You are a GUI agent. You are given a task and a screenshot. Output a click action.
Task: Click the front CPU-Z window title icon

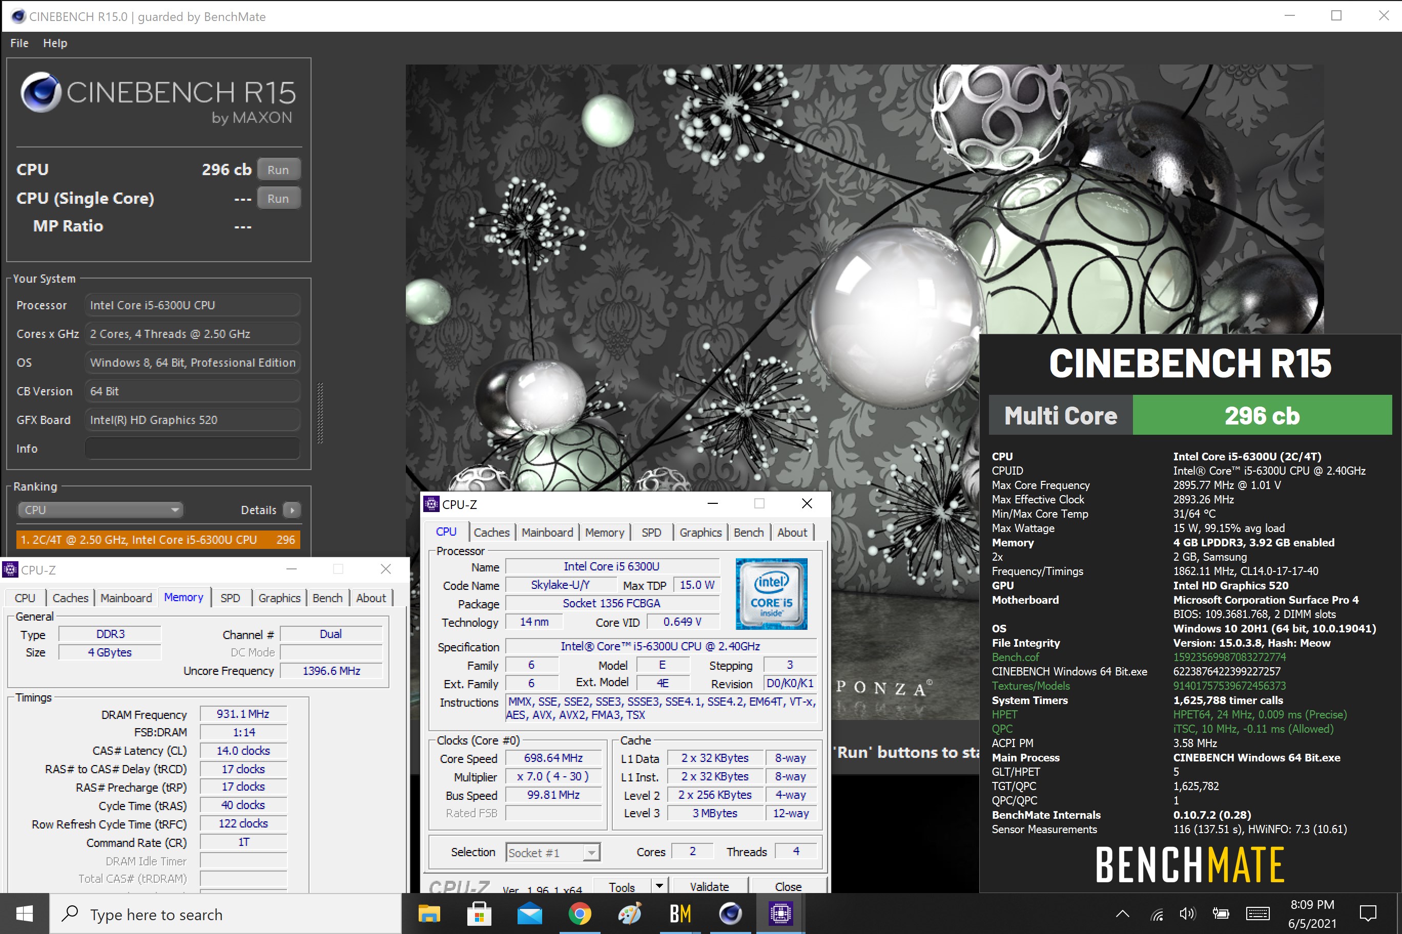click(x=431, y=504)
